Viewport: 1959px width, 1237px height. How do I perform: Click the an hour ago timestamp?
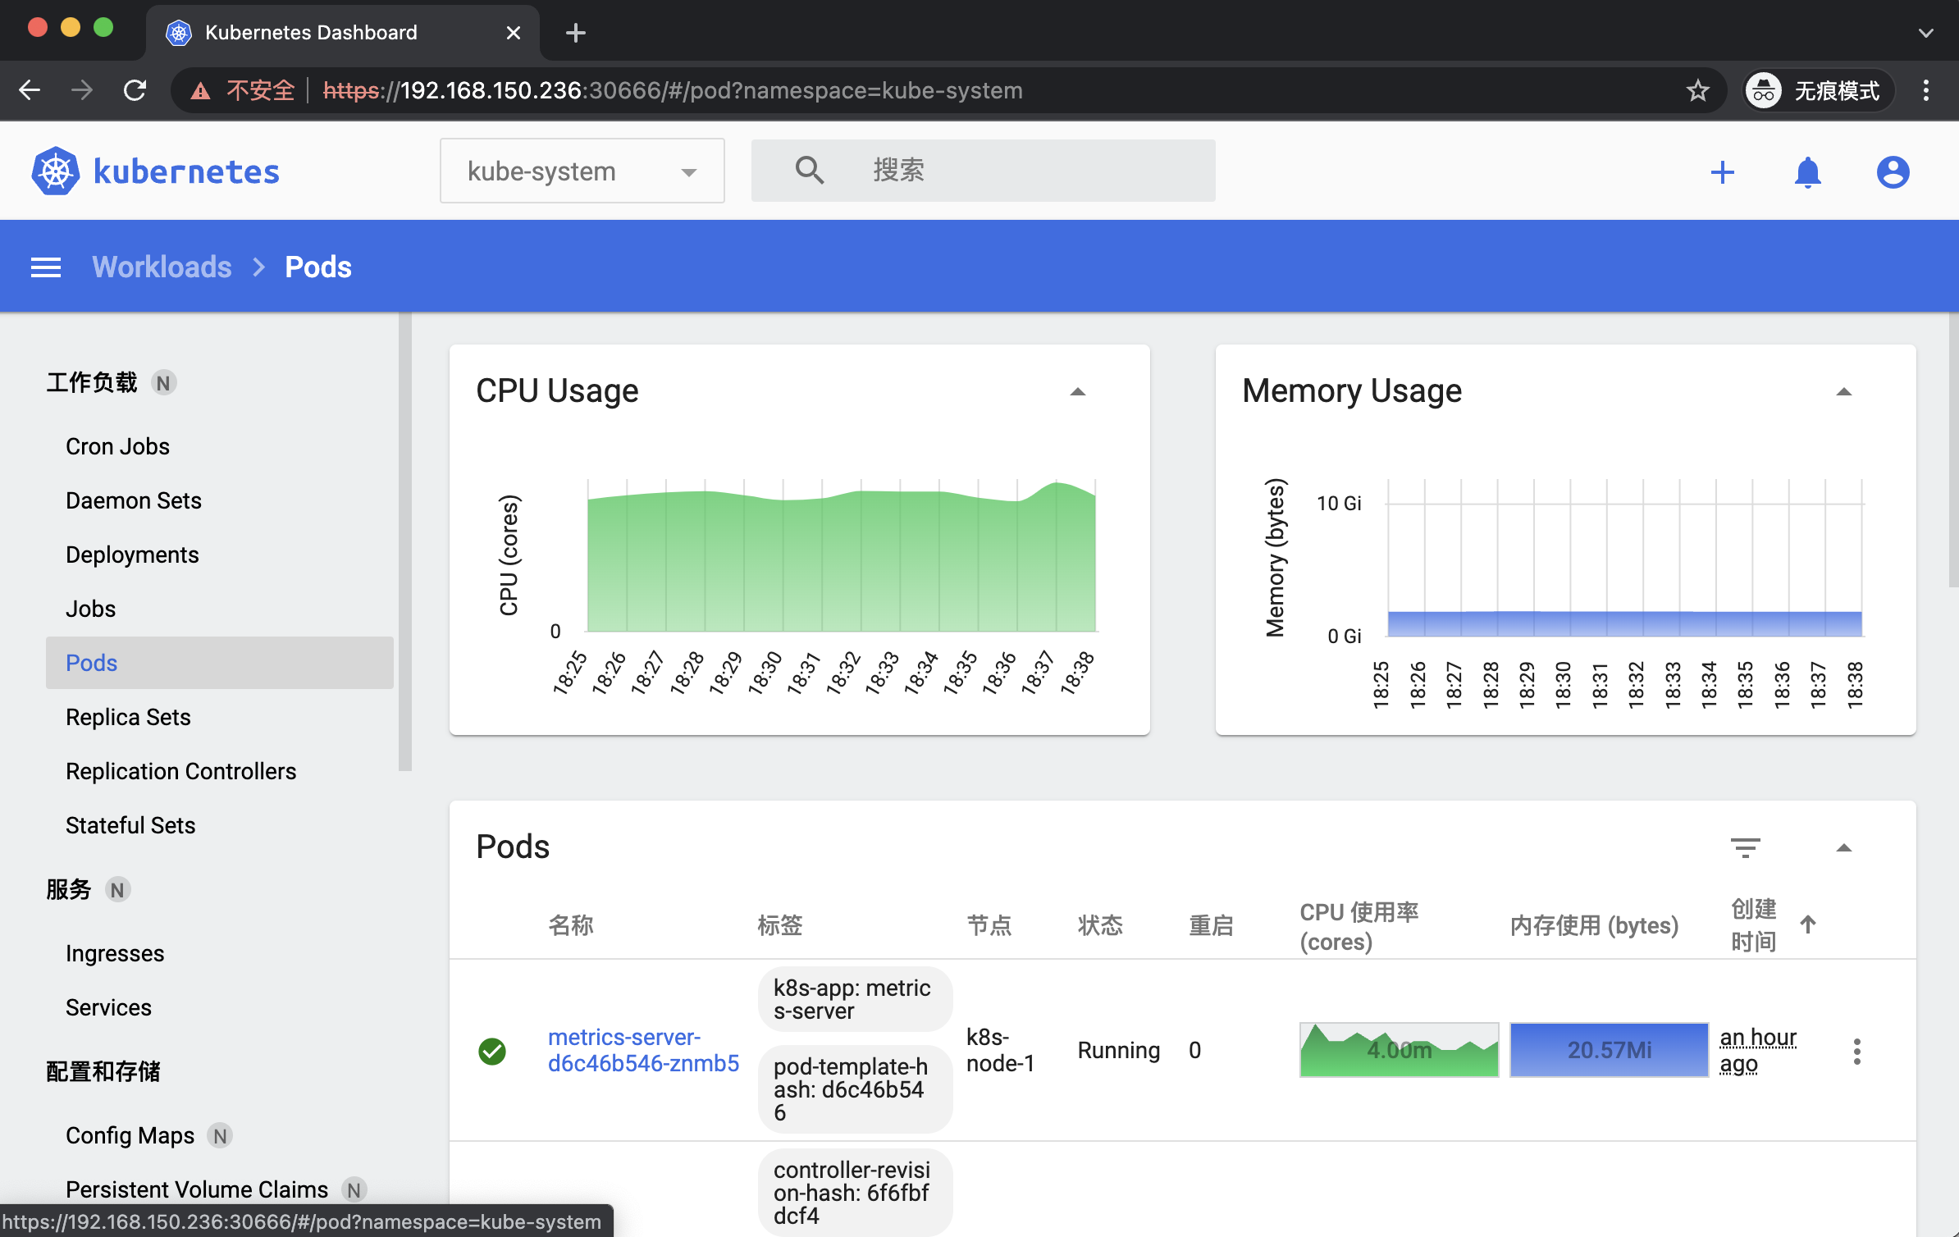1758,1050
